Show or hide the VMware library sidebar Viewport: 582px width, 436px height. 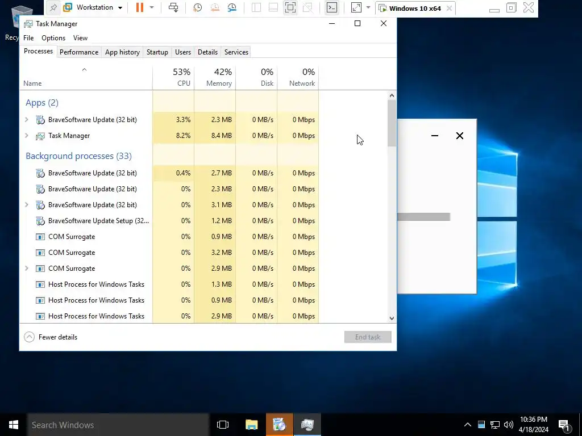tap(256, 7)
